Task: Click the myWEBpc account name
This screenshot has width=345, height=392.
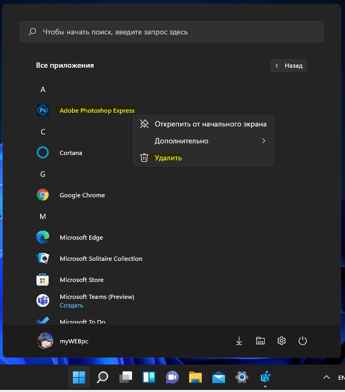Action: tap(74, 341)
